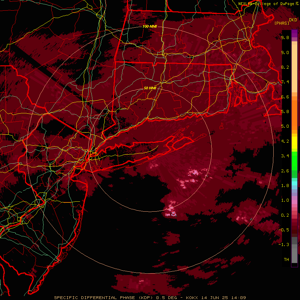Click the 1.0 value on the color scale
This screenshot has height=300, width=300.
pos(285,200)
